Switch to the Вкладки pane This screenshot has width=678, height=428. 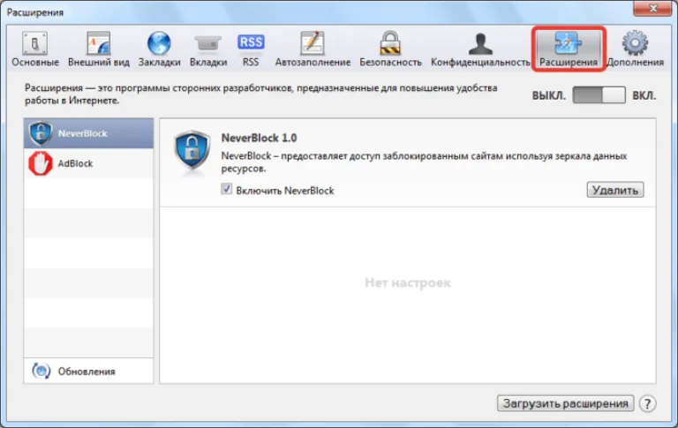click(x=208, y=49)
